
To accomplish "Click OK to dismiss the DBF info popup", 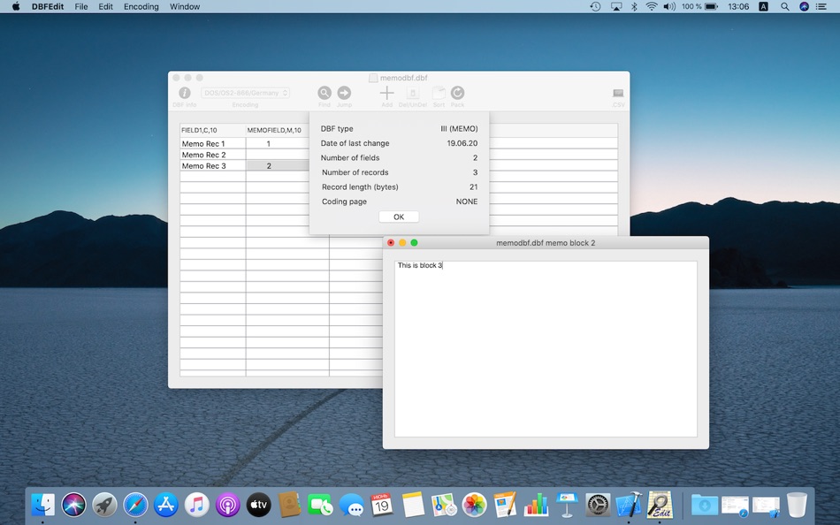I will [398, 216].
